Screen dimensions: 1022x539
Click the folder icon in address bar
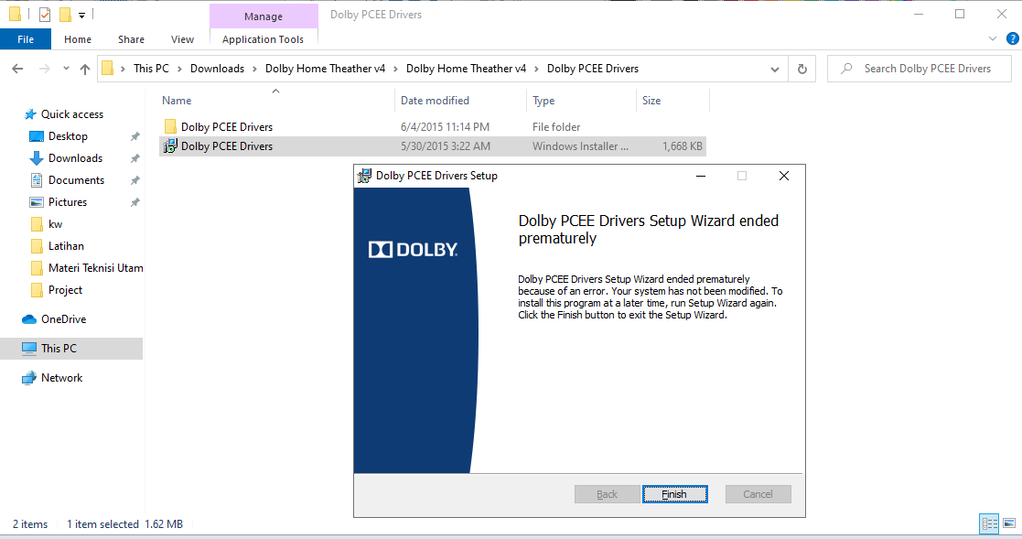click(x=108, y=69)
